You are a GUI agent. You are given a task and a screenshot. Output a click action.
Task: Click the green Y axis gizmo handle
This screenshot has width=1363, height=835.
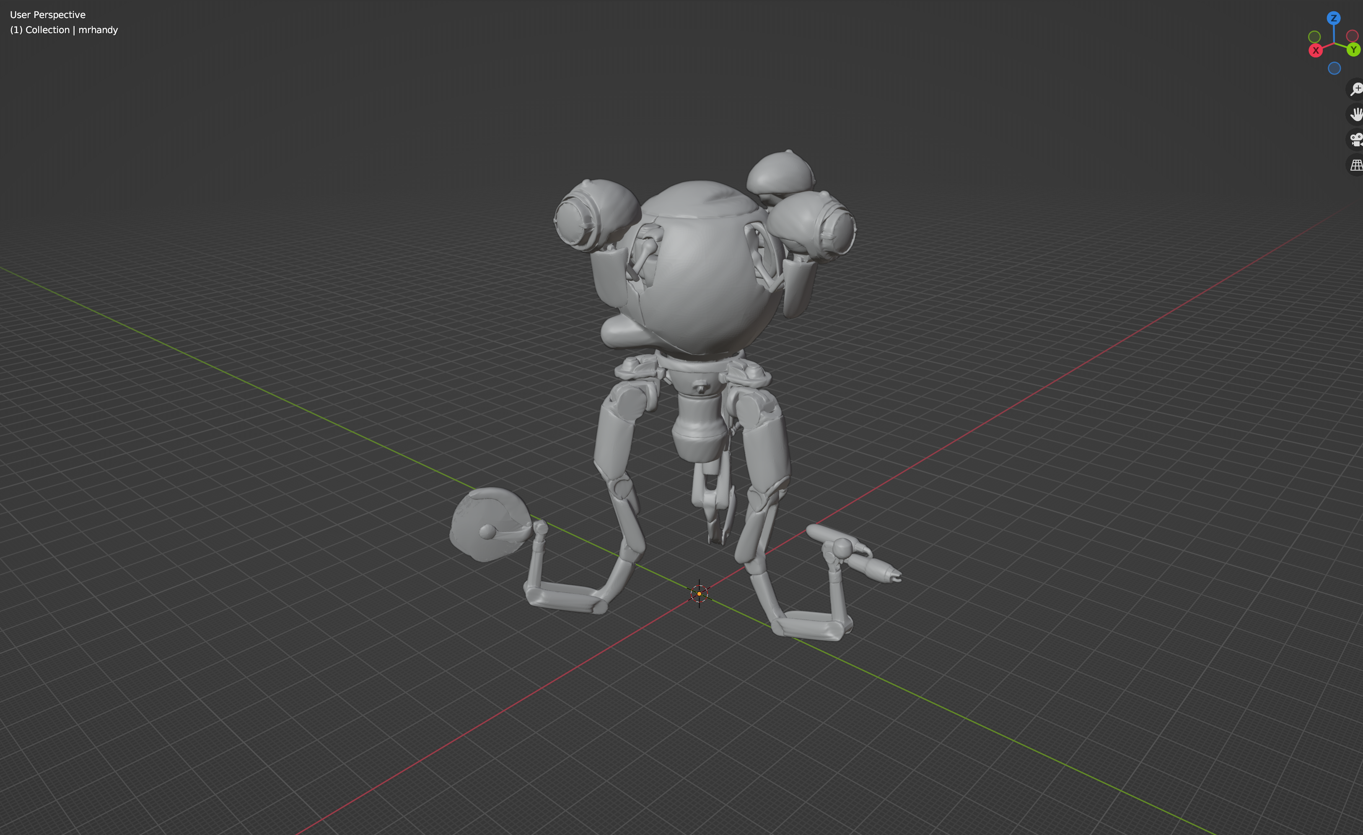[x=1353, y=50]
